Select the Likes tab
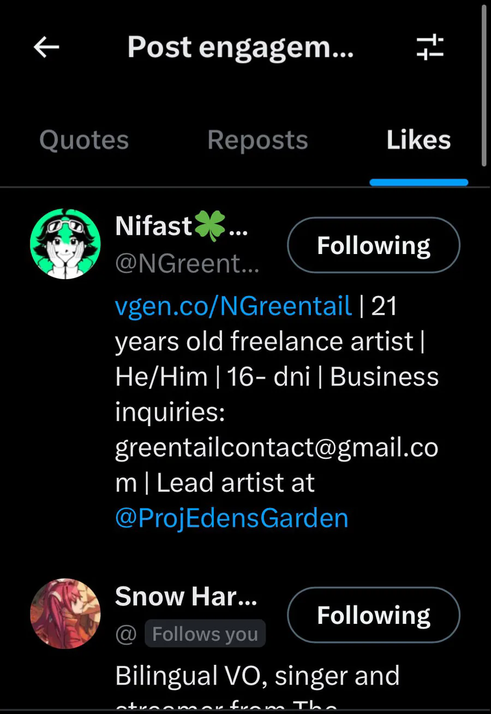This screenshot has height=714, width=491. [418, 140]
